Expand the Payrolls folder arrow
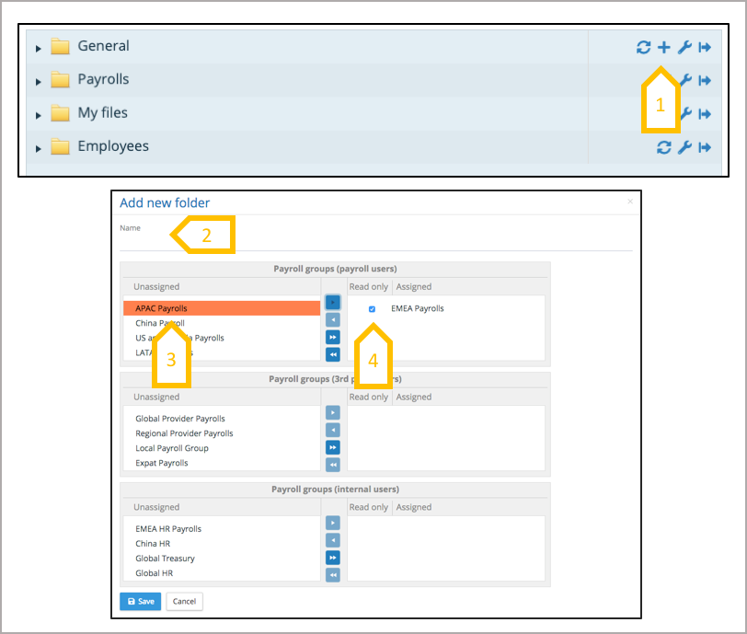The width and height of the screenshot is (747, 634). coord(39,82)
